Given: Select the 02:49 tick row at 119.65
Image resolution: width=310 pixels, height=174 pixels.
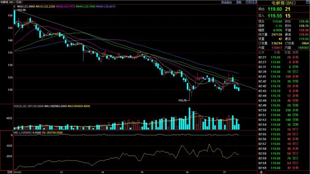Looking at the screenshot, I should pos(283,106).
